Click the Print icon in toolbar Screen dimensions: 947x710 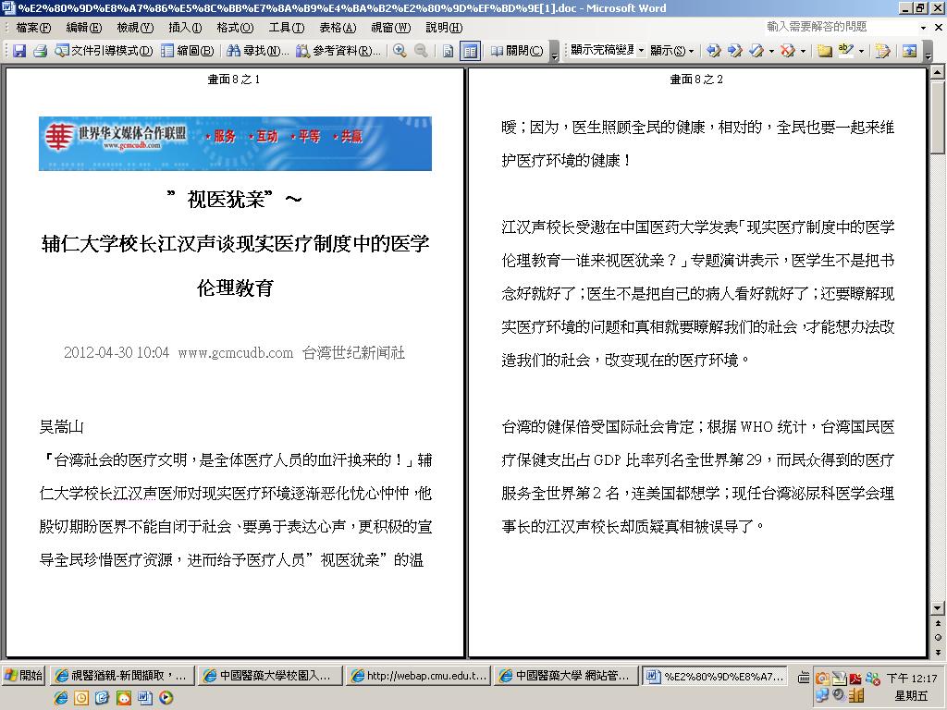coord(40,51)
